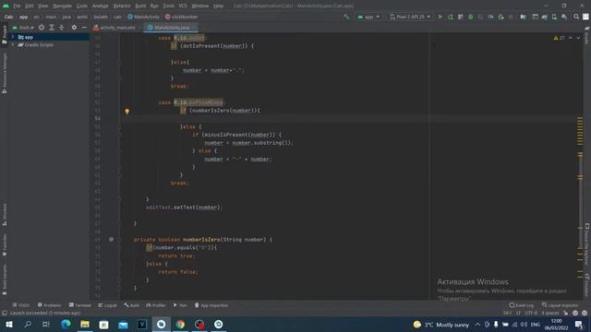Click the user account icon in toolbar

[x=585, y=17]
